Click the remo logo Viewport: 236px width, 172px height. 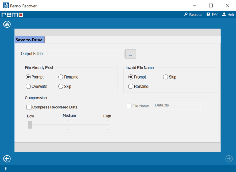(12, 15)
